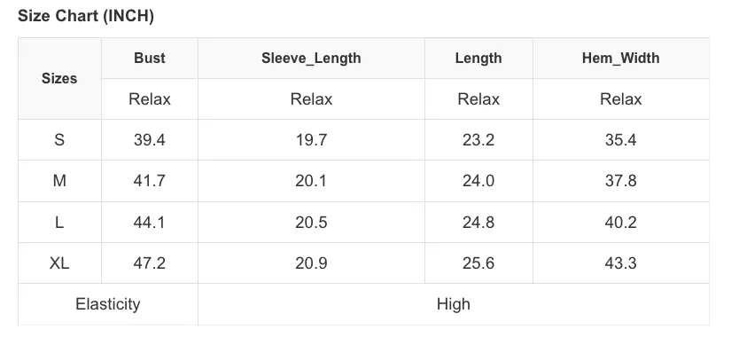This screenshot has height=353, width=739.
Task: Click sleeve length value 20.9
Action: tap(311, 263)
